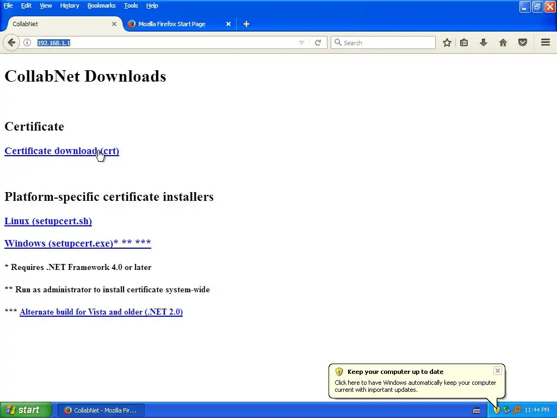Click the Run as administrator note text
The width and height of the screenshot is (557, 418).
[107, 290]
